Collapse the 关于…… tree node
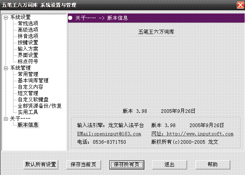Viewport: 245px width, 175px height. (x=6, y=119)
